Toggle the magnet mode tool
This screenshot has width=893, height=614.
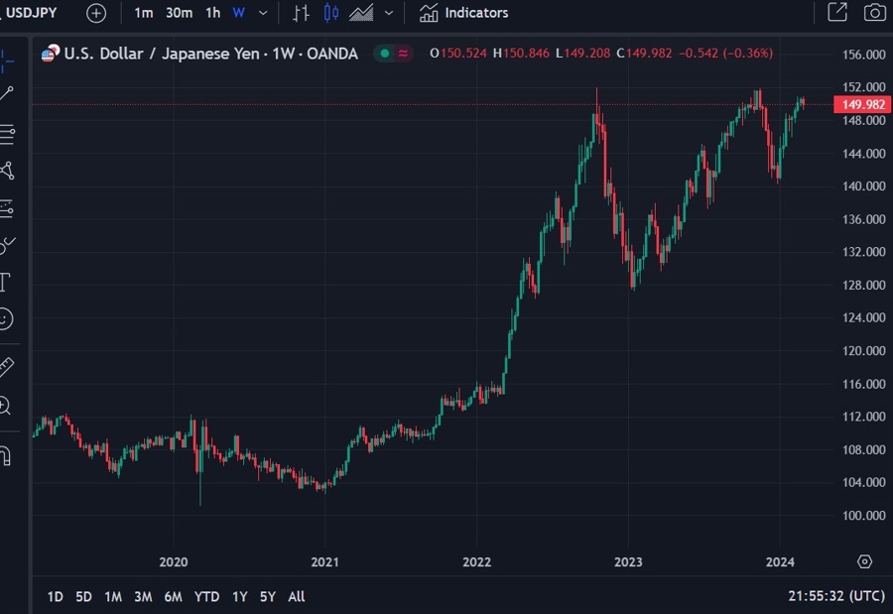pos(5,455)
